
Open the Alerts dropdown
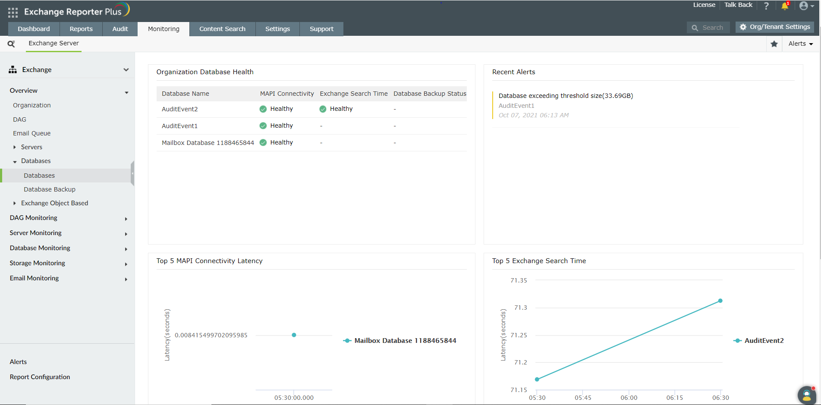(800, 44)
